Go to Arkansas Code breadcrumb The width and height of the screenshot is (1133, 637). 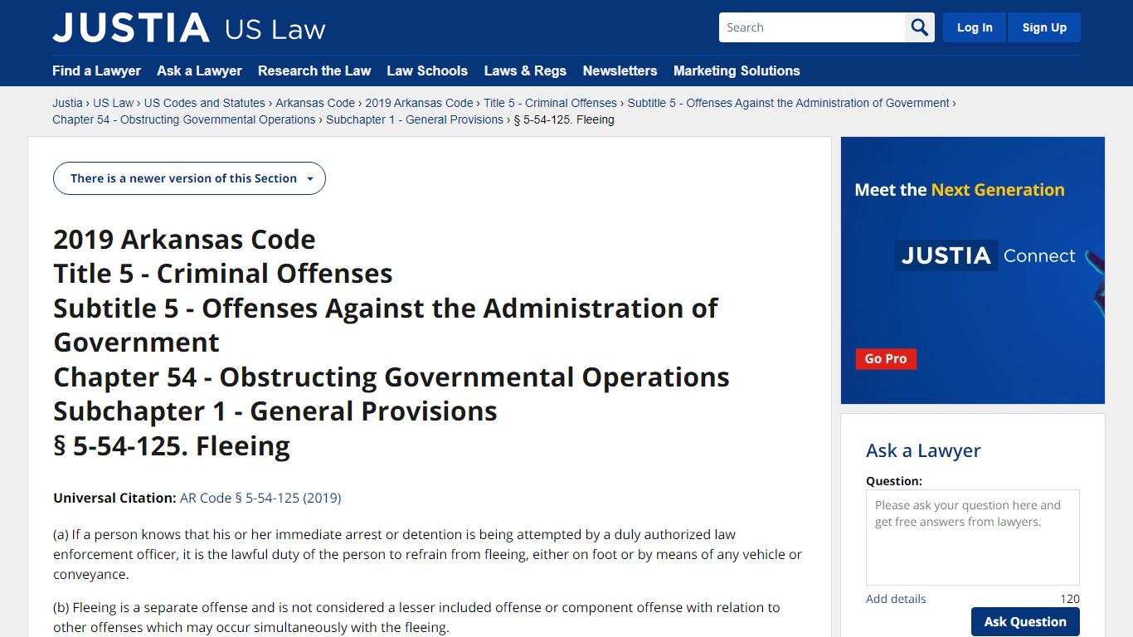tap(315, 103)
